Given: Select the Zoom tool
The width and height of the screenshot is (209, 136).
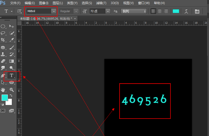Looking at the screenshot, I should 12,90.
